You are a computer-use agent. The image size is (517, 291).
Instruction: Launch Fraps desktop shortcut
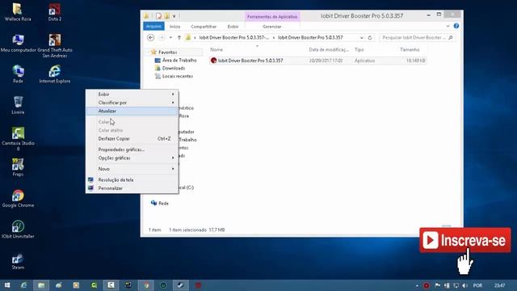(18, 167)
